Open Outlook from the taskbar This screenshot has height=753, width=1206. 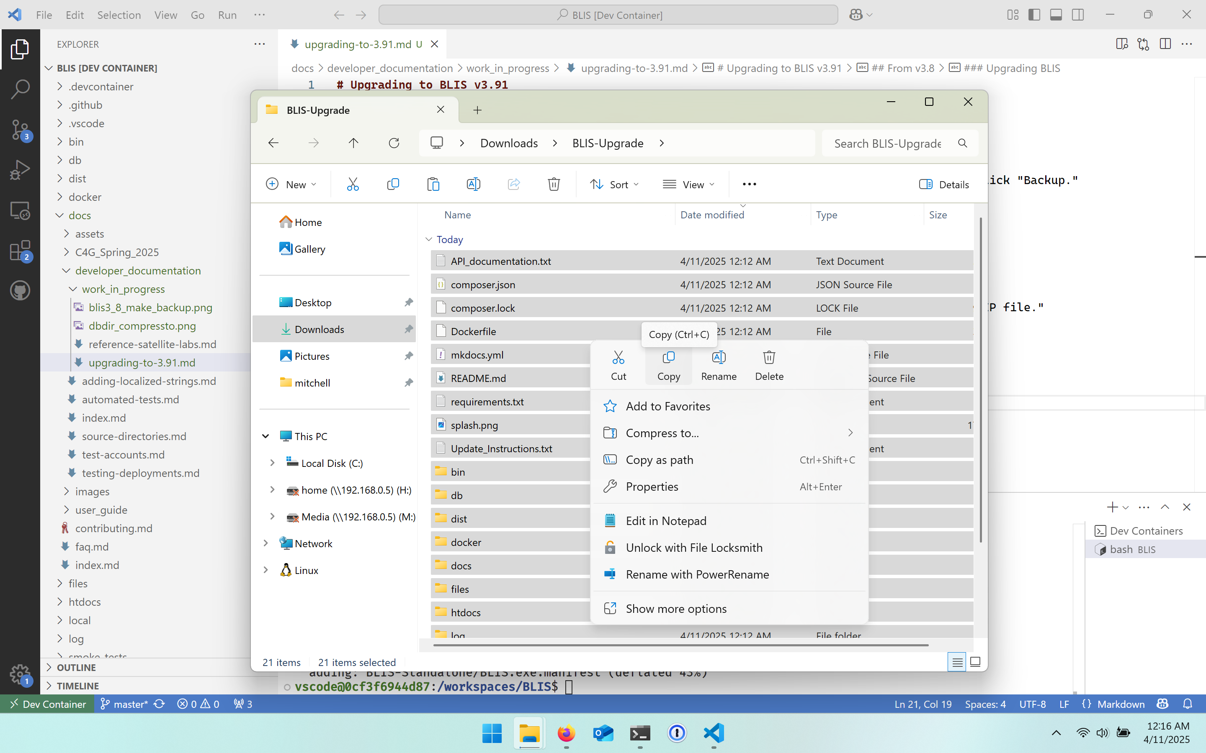(x=603, y=733)
